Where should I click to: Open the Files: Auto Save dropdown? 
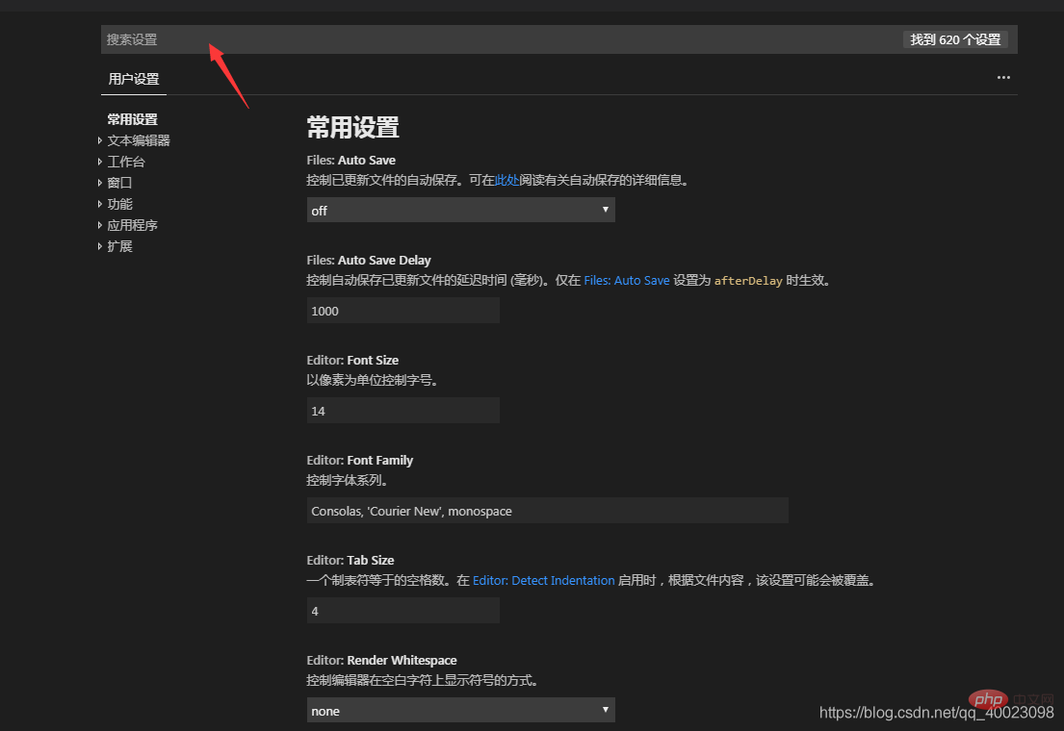460,209
